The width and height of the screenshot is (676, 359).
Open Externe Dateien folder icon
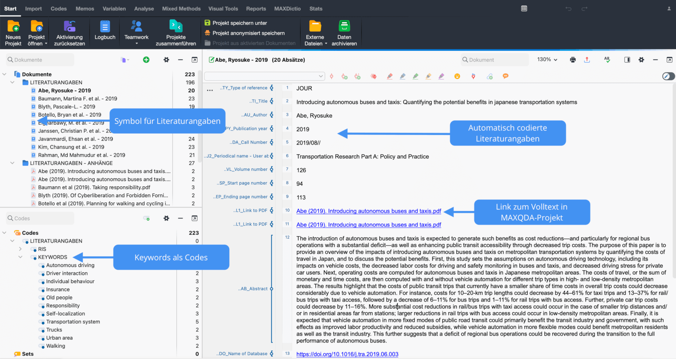[315, 26]
